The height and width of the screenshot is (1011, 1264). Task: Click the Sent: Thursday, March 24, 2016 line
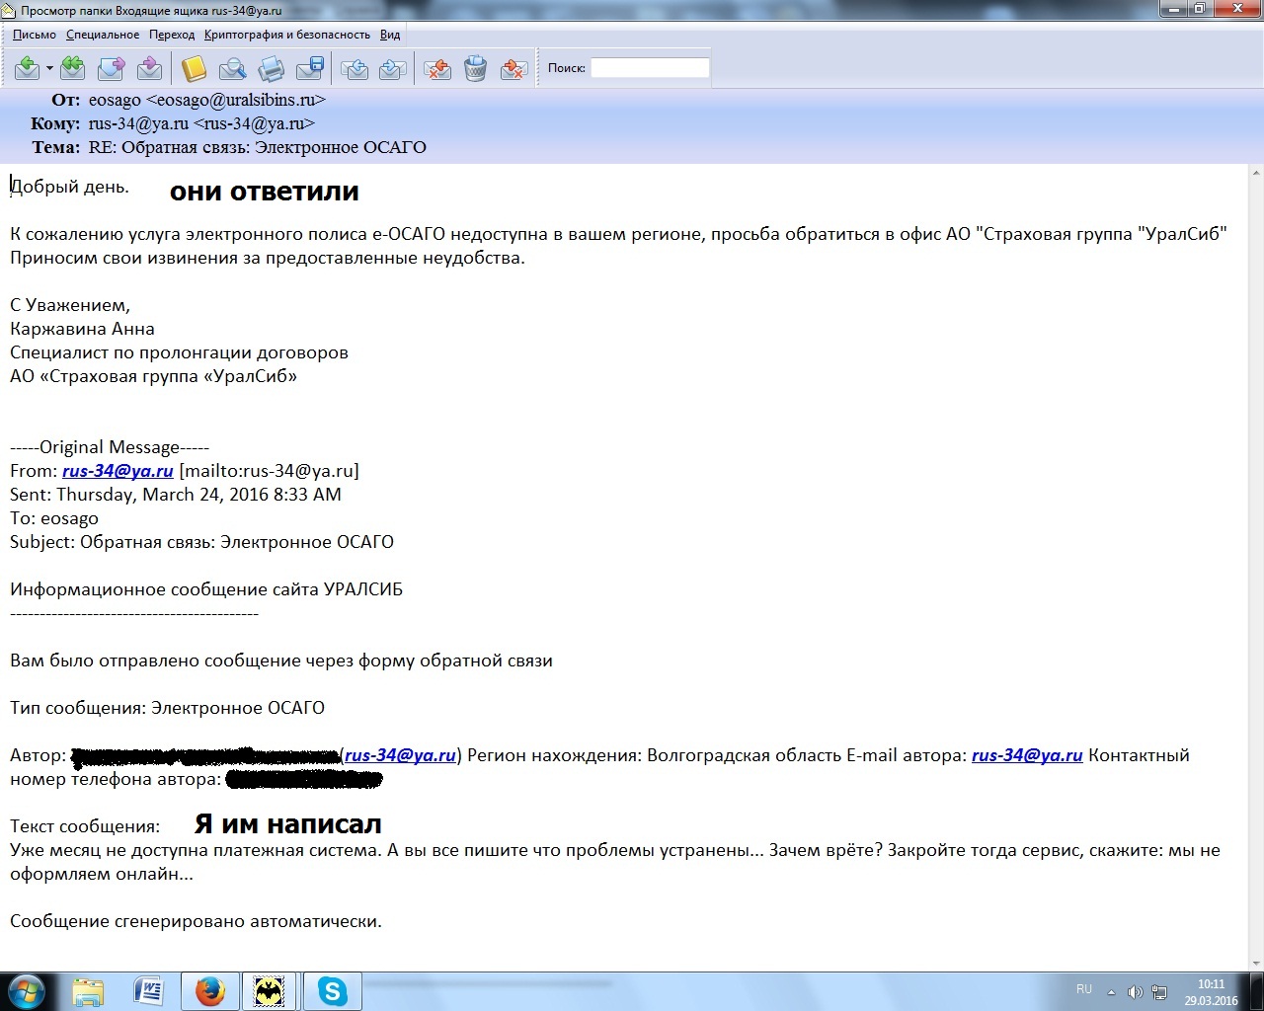pyautogui.click(x=176, y=495)
